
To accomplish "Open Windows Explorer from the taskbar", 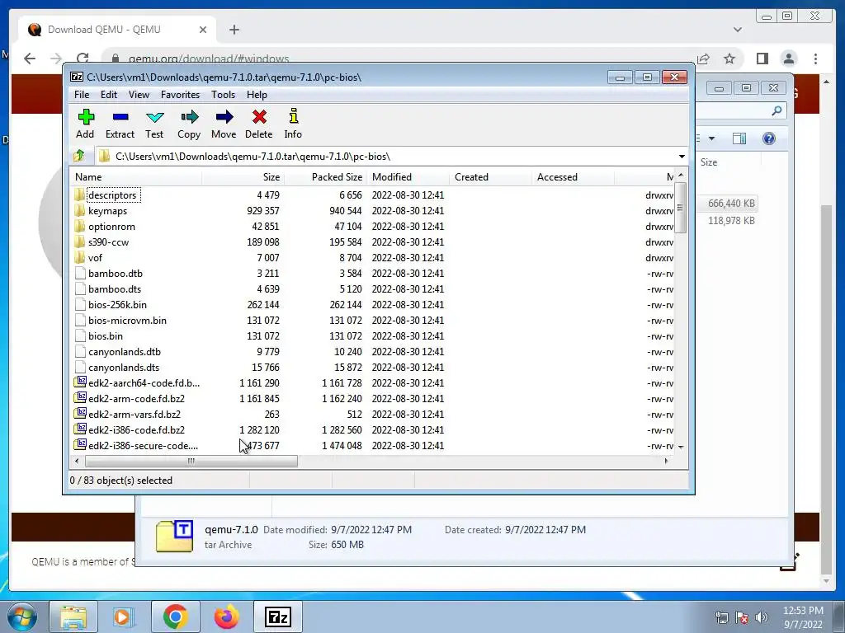I will click(73, 617).
